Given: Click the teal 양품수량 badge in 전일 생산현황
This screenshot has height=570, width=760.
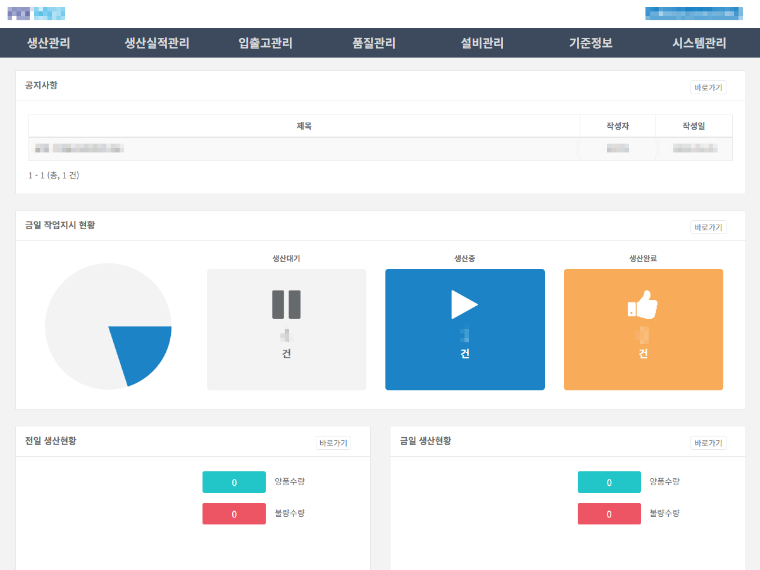Looking at the screenshot, I should (x=234, y=482).
